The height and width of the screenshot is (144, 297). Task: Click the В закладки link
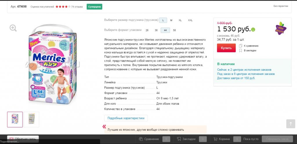[x=250, y=51]
